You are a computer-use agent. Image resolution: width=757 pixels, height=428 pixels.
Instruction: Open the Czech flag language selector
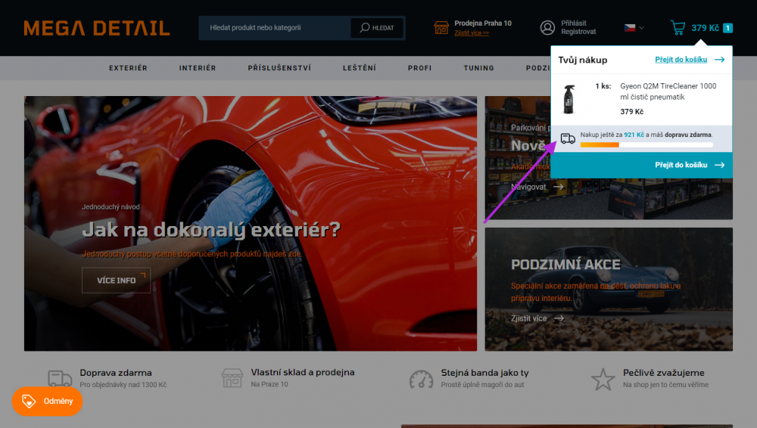pyautogui.click(x=634, y=28)
